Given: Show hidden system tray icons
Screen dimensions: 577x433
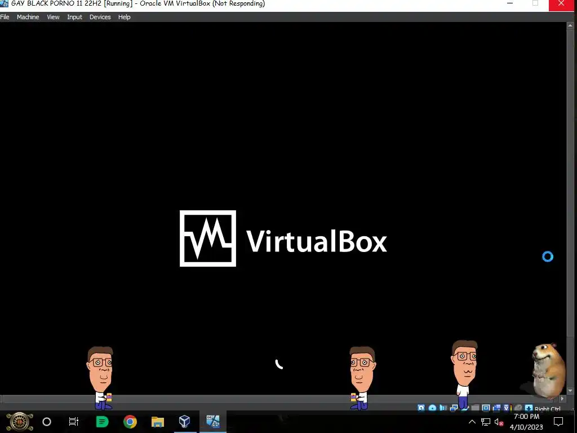Looking at the screenshot, I should tap(472, 422).
